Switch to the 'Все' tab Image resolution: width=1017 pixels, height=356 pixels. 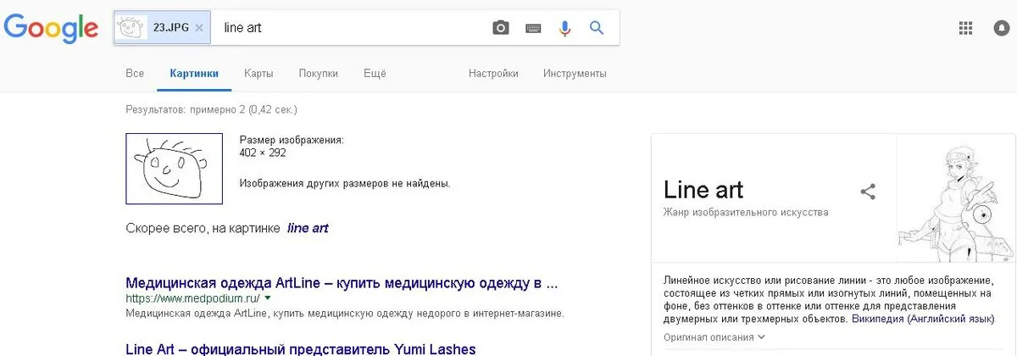click(x=135, y=74)
